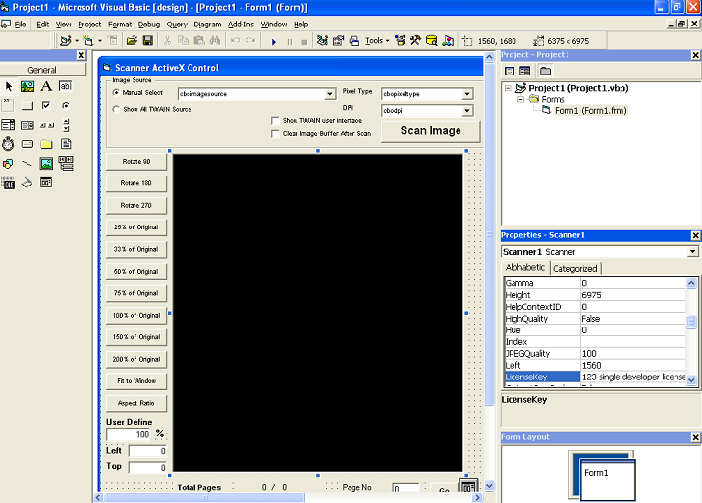Click View Code icon in the Project panel

pos(510,71)
